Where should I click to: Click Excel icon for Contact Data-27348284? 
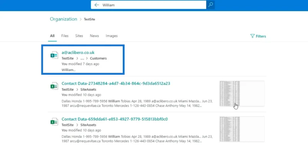click(54, 86)
